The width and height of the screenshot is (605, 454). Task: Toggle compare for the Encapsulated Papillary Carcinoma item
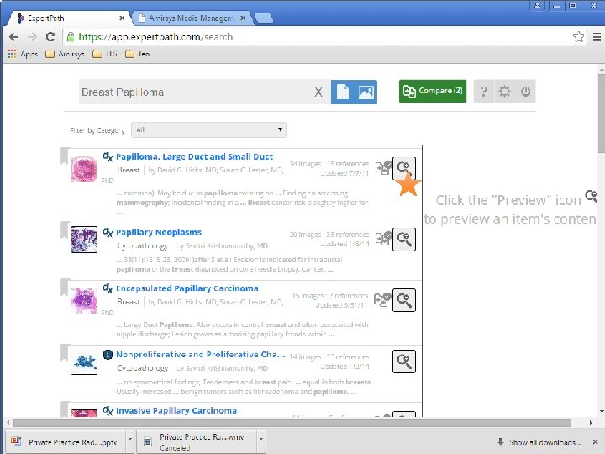(382, 298)
